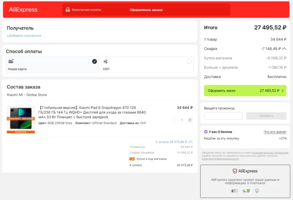293x200 pixels.
Task: Open the "Что это значит" link
Action: 274,132
